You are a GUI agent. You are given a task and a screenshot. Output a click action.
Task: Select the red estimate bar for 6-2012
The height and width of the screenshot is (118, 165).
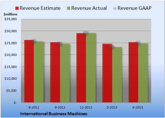(x=29, y=71)
